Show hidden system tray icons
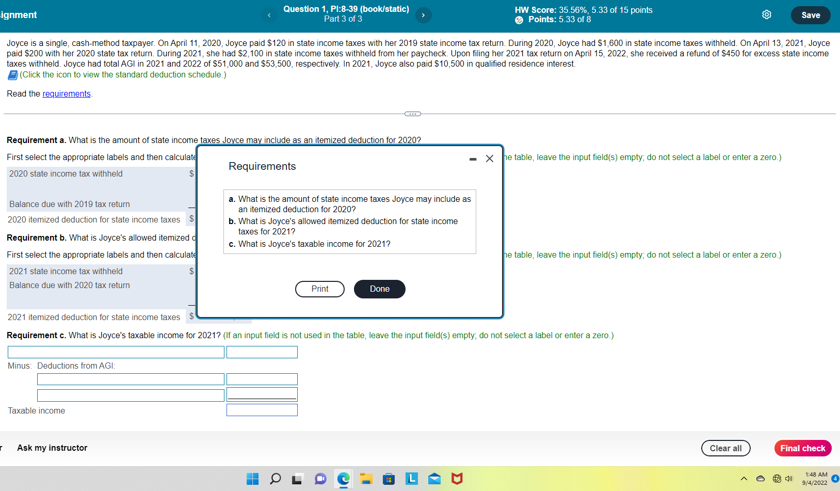 click(x=744, y=479)
